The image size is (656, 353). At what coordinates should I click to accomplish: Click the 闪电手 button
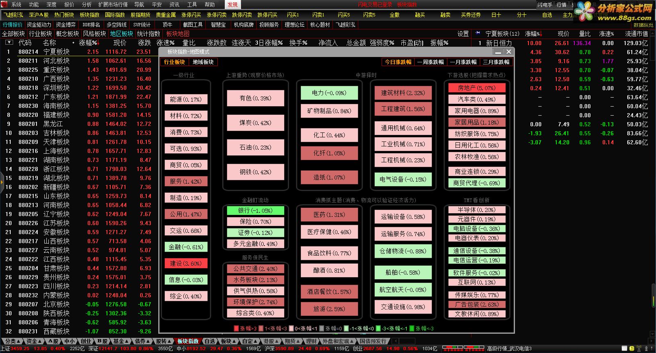click(545, 5)
